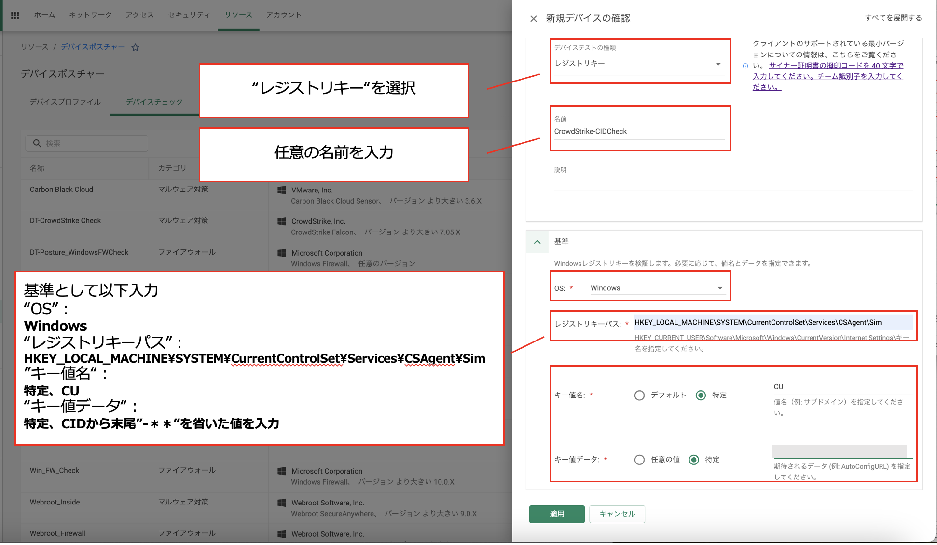Close the 新規デバイスの確認 panel
Image resolution: width=937 pixels, height=545 pixels.
[533, 19]
